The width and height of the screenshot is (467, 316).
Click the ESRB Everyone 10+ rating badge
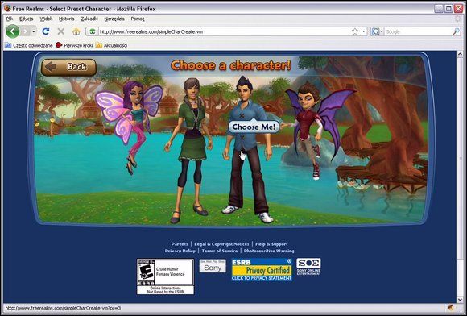pyautogui.click(x=165, y=276)
